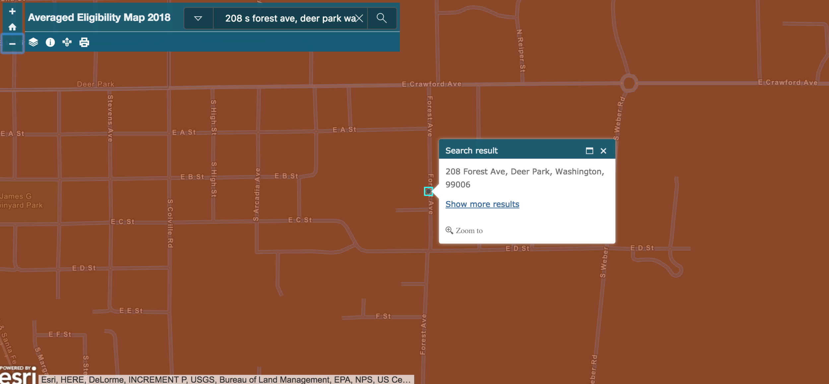Clear the search text with X
This screenshot has height=384, width=829.
pyautogui.click(x=359, y=18)
